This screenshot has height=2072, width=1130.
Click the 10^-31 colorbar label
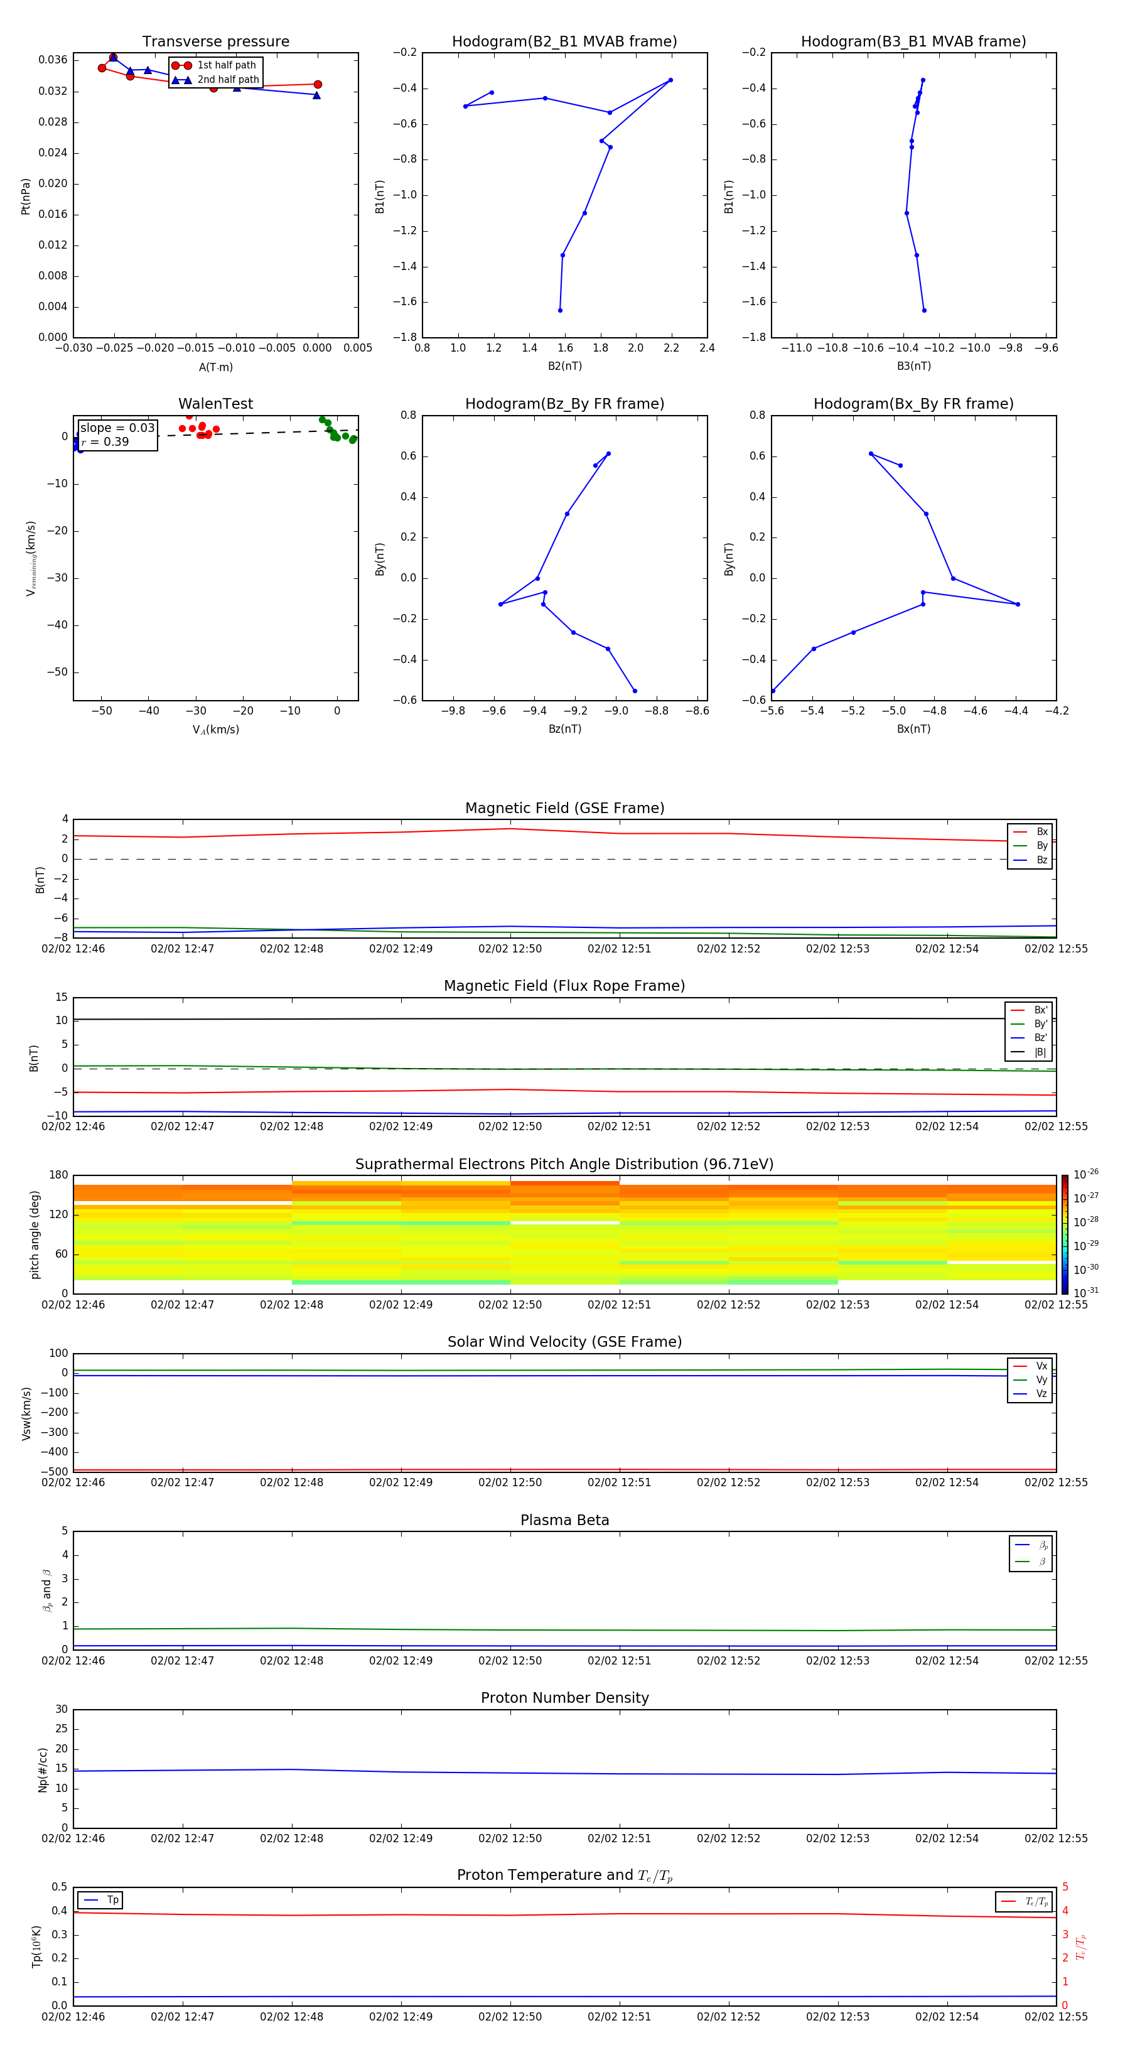pos(1086,1293)
